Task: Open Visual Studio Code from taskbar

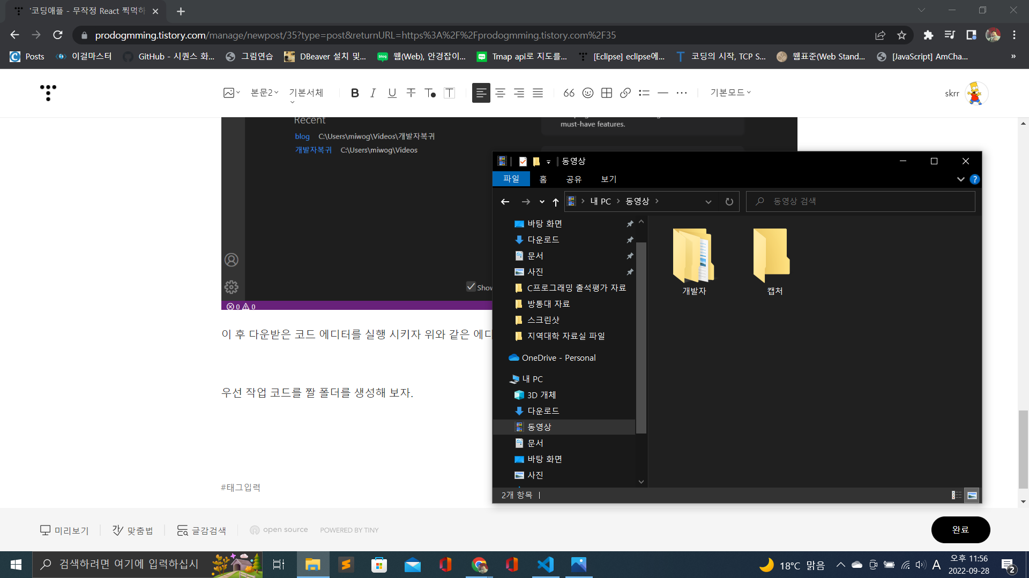Action: click(545, 565)
